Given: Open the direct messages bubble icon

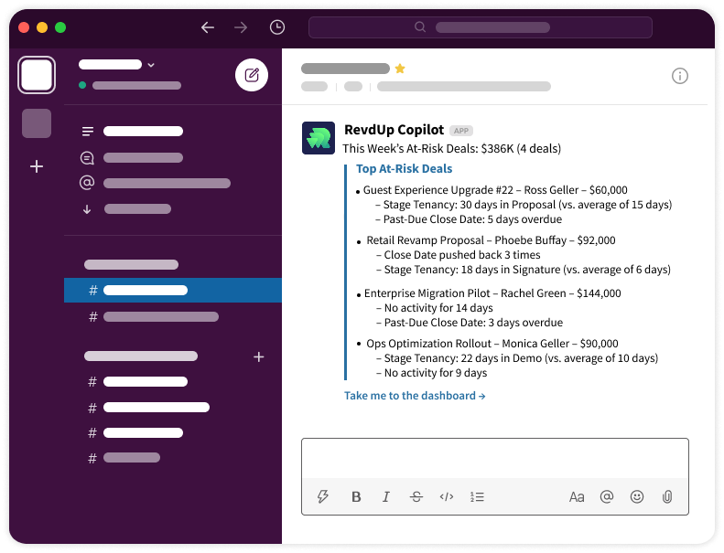Looking at the screenshot, I should (x=87, y=158).
